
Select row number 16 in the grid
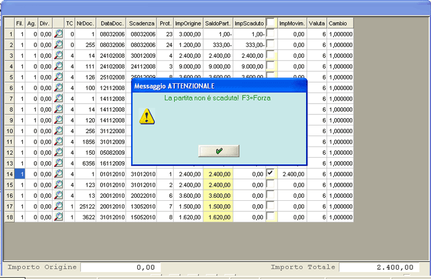point(9,196)
